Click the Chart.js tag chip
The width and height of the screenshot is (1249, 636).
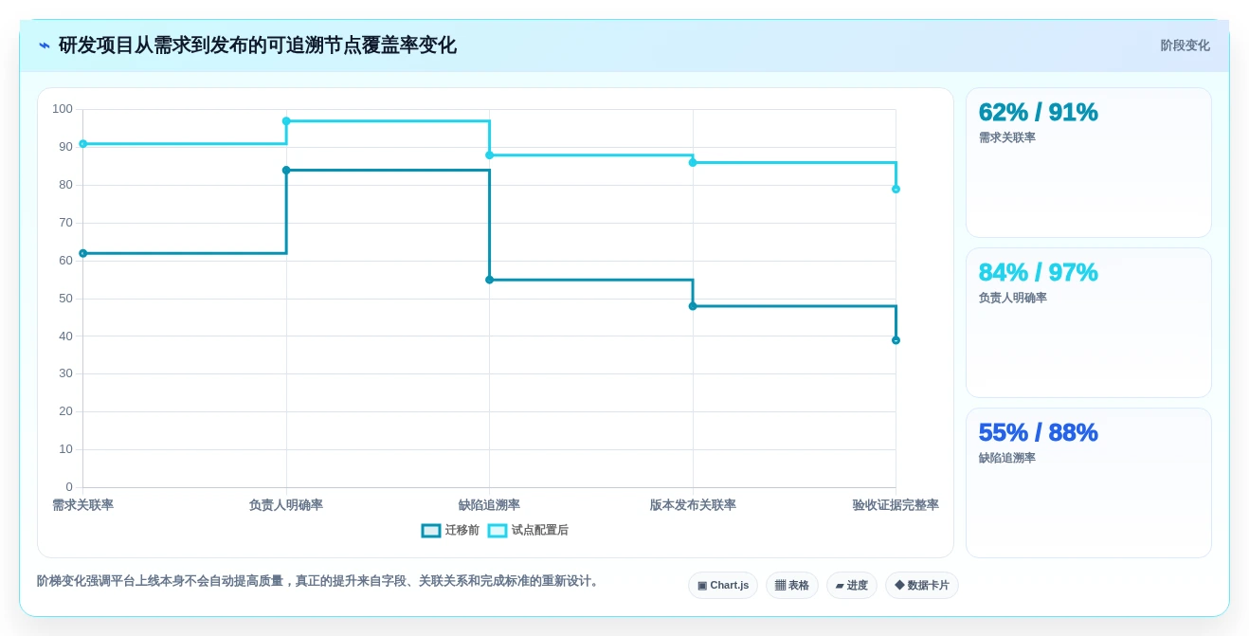click(723, 585)
